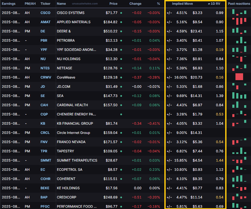Open the CQP ticker link

[x=44, y=114]
